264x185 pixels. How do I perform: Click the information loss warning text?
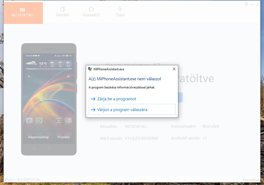(122, 87)
